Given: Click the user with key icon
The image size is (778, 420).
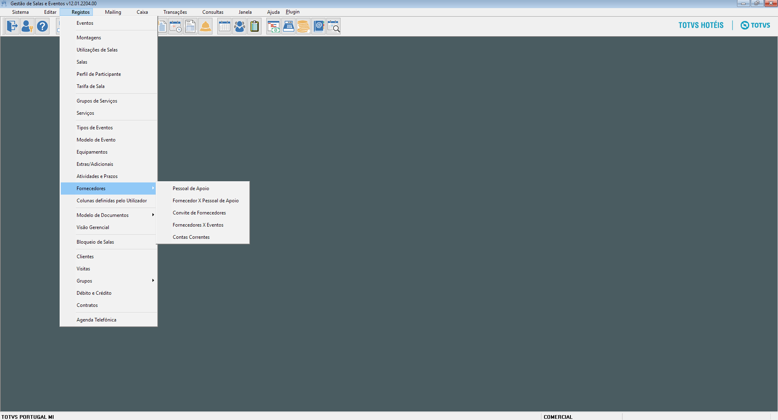Looking at the screenshot, I should [x=27, y=27].
